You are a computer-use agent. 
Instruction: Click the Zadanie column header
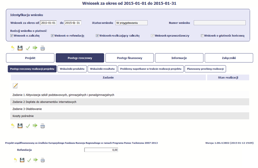click(x=108, y=77)
